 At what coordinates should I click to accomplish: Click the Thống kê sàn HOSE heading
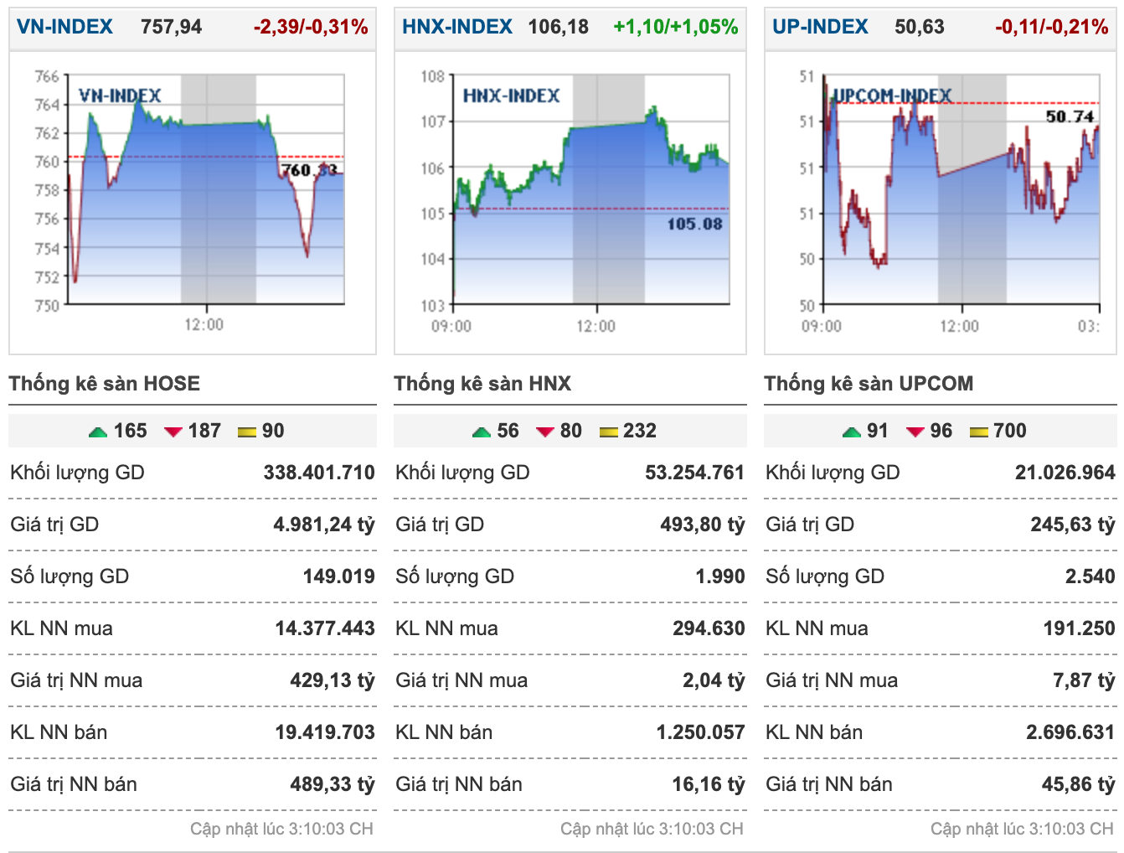105,384
